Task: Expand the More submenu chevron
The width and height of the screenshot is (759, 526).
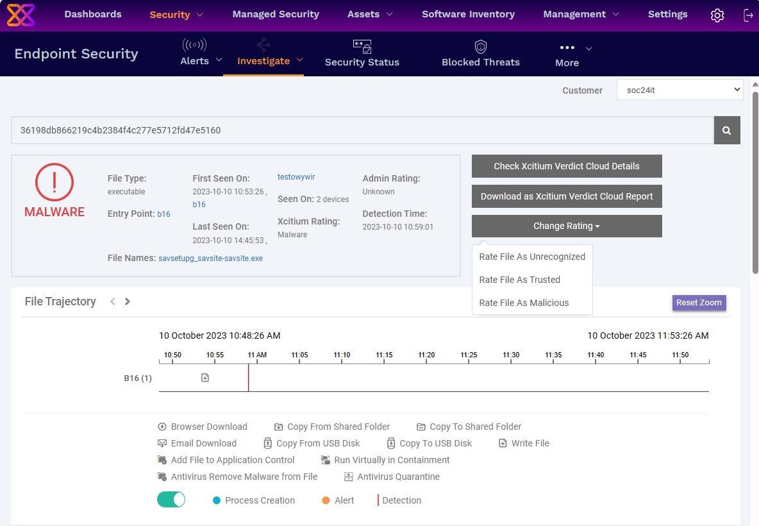Action: tap(588, 49)
